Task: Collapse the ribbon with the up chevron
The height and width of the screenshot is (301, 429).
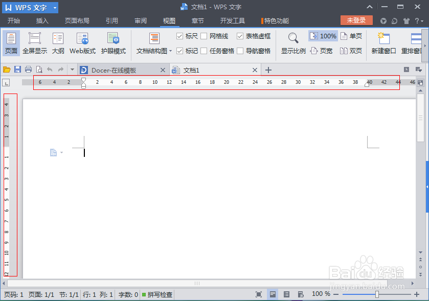Action: (370, 7)
